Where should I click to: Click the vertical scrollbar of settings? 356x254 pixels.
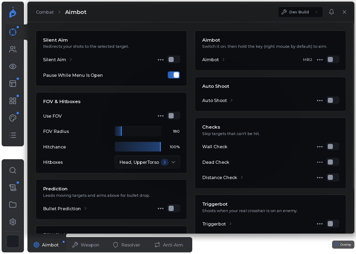(354, 106)
